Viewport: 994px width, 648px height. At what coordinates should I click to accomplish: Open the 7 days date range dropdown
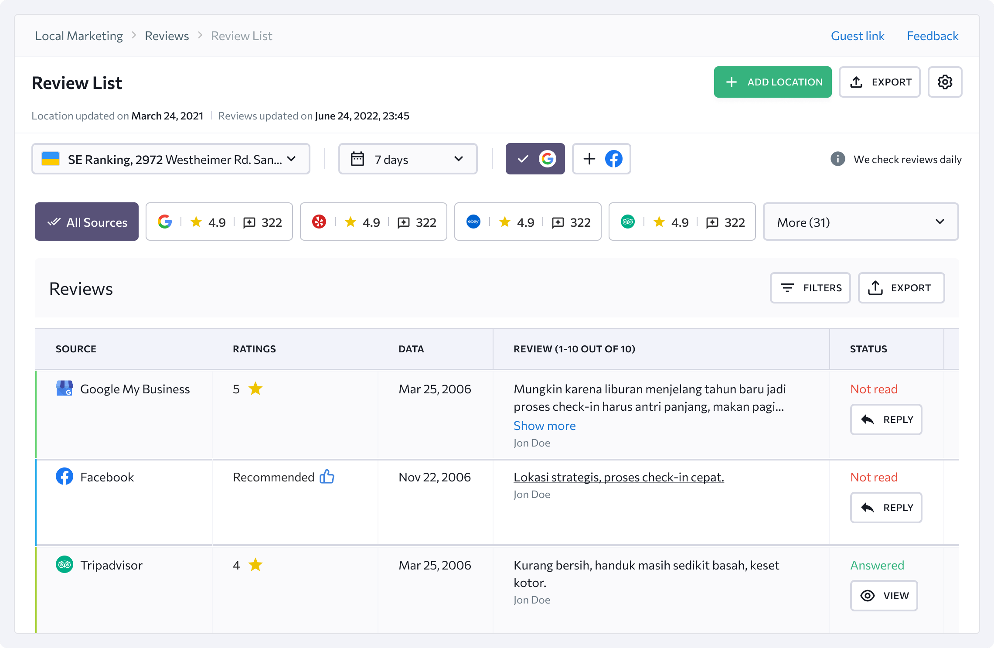408,159
